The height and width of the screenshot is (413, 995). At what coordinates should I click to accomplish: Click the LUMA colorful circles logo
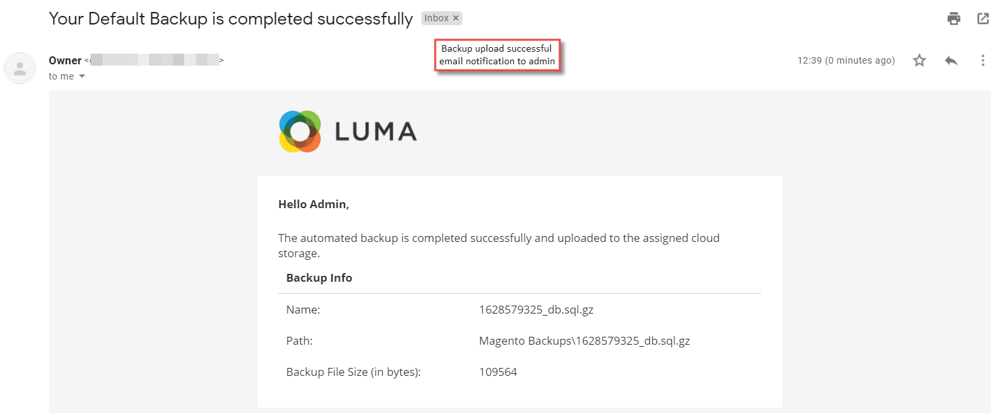point(300,131)
